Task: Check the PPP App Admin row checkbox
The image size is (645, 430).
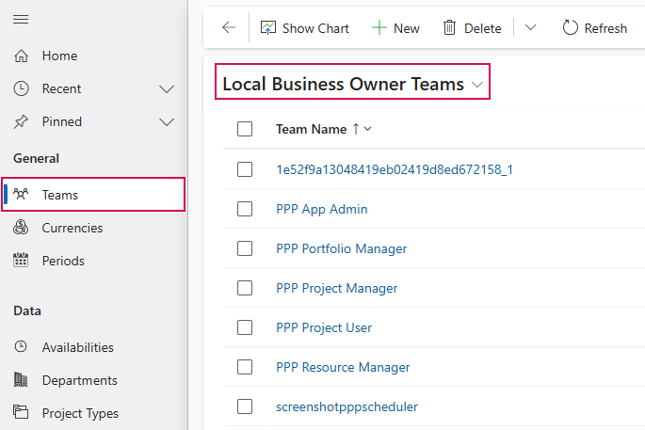Action: pos(245,209)
